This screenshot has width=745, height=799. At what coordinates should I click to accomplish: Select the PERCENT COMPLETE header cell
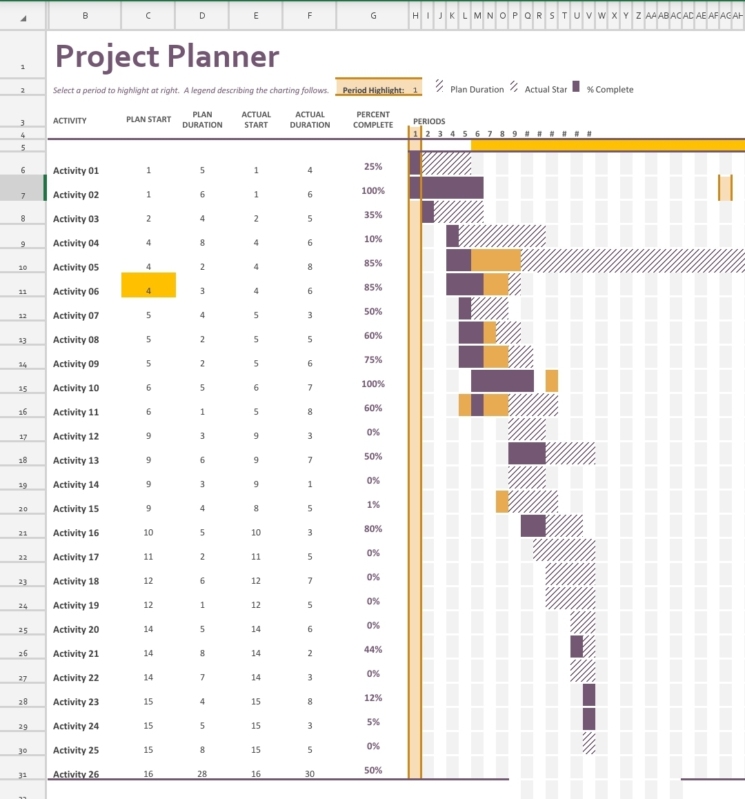point(372,120)
